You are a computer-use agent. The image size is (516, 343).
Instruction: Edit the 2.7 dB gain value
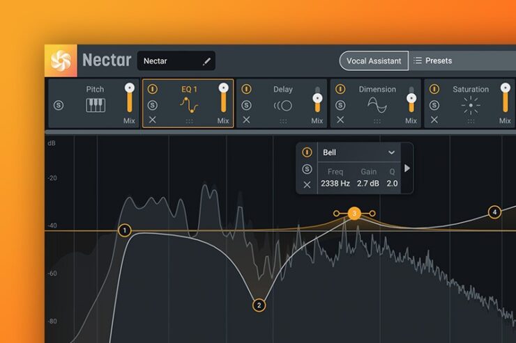[368, 184]
